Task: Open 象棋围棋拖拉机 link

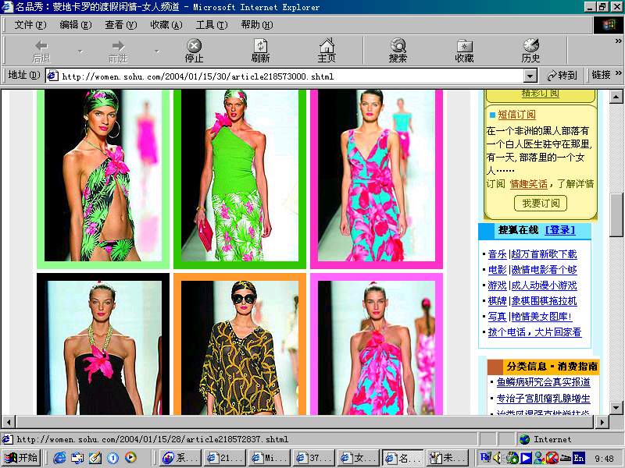Action: pos(544,301)
